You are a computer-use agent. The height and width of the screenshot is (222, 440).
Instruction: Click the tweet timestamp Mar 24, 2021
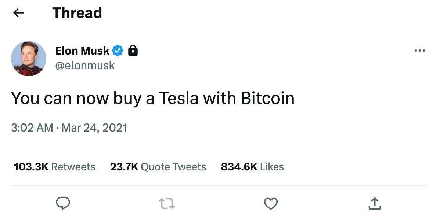[x=69, y=127]
